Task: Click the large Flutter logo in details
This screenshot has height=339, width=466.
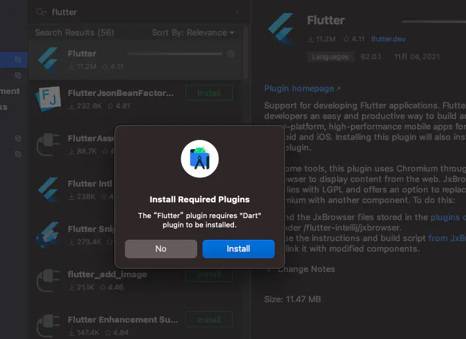Action: tap(281, 29)
